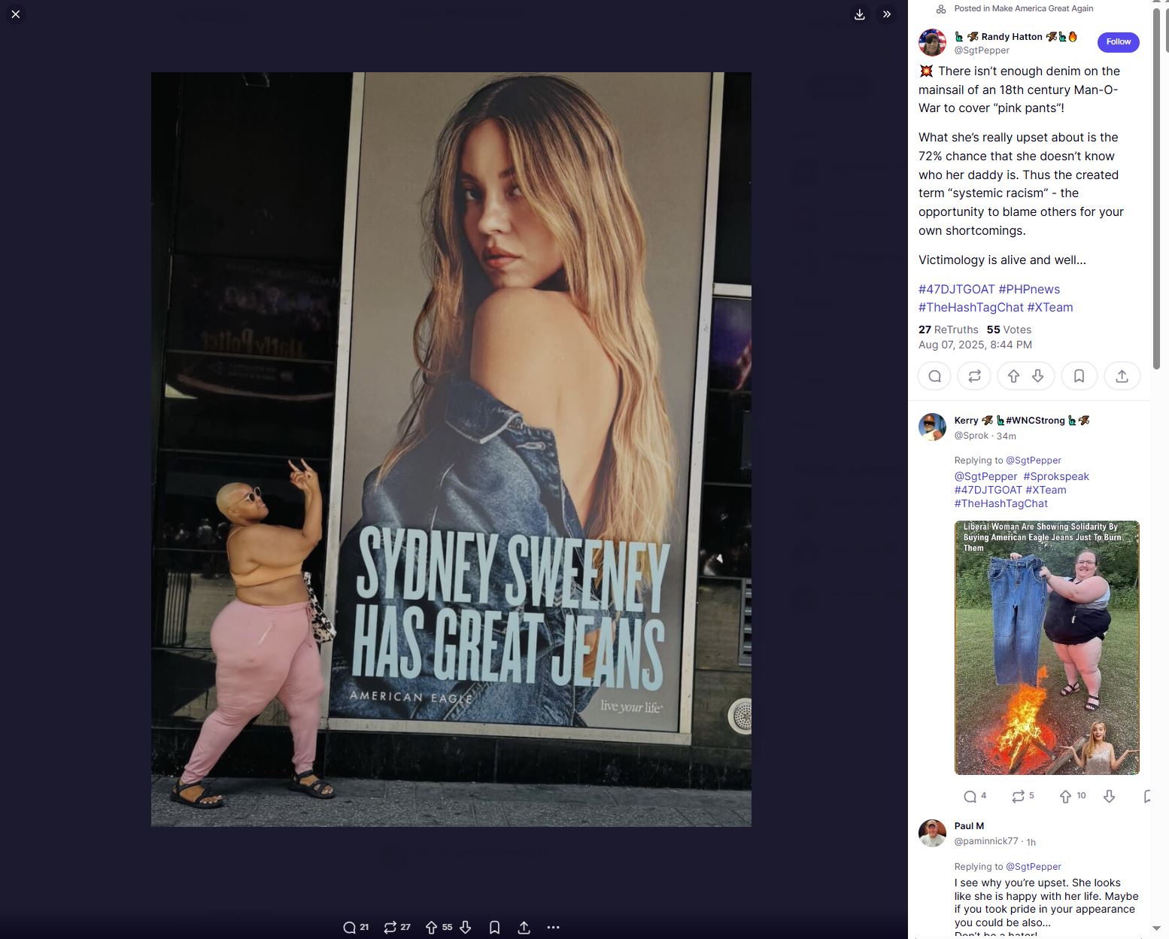Bookmark the main post in side panel
This screenshot has height=939, width=1169.
click(x=1079, y=376)
